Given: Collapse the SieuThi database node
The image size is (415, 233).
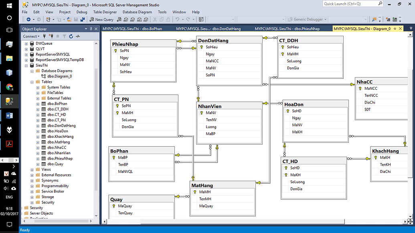Looking at the screenshot, I should [x=26, y=65].
